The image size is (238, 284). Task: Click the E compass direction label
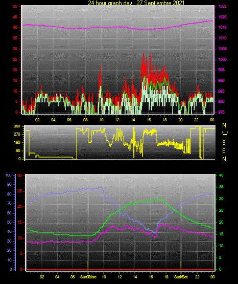pos(224,151)
